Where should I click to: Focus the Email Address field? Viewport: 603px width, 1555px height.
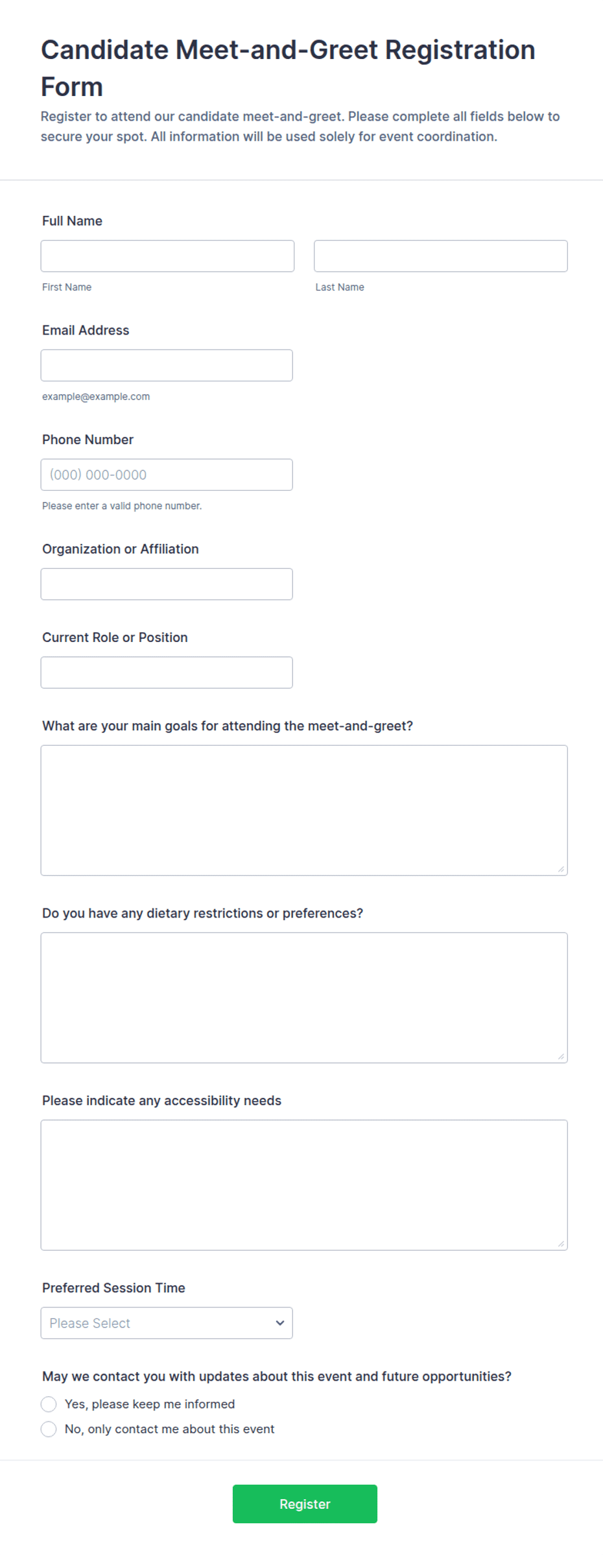click(x=167, y=366)
